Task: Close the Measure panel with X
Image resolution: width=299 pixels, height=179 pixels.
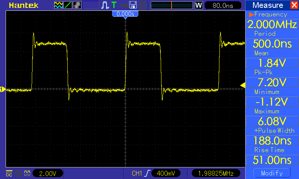Action: [294, 5]
